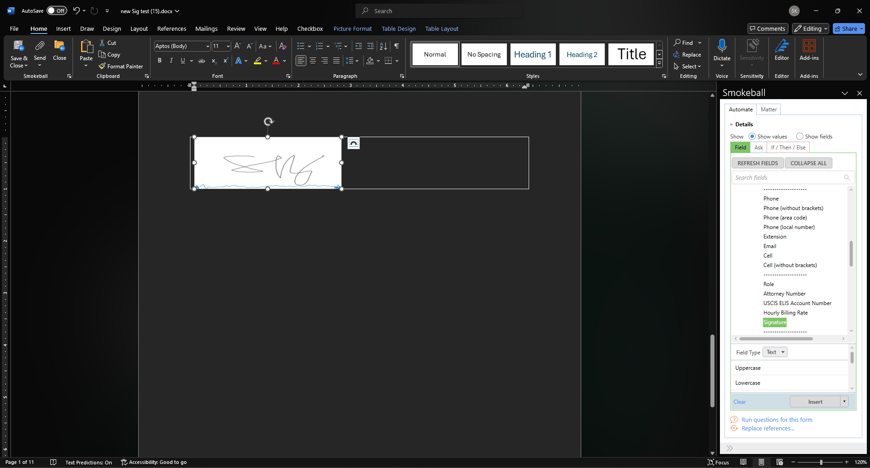Click Run questions for this form link
This screenshot has height=468, width=870.
pyautogui.click(x=777, y=420)
